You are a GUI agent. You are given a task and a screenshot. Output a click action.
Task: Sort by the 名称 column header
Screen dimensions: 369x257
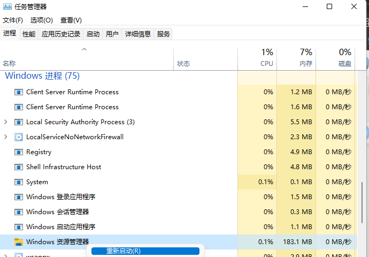pos(87,58)
